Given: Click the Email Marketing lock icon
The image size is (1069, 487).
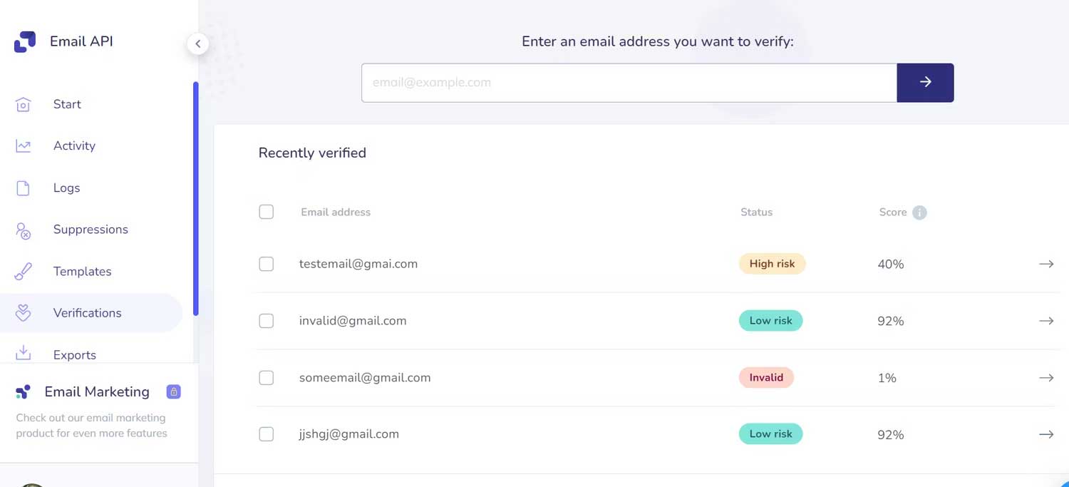Looking at the screenshot, I should tap(173, 391).
